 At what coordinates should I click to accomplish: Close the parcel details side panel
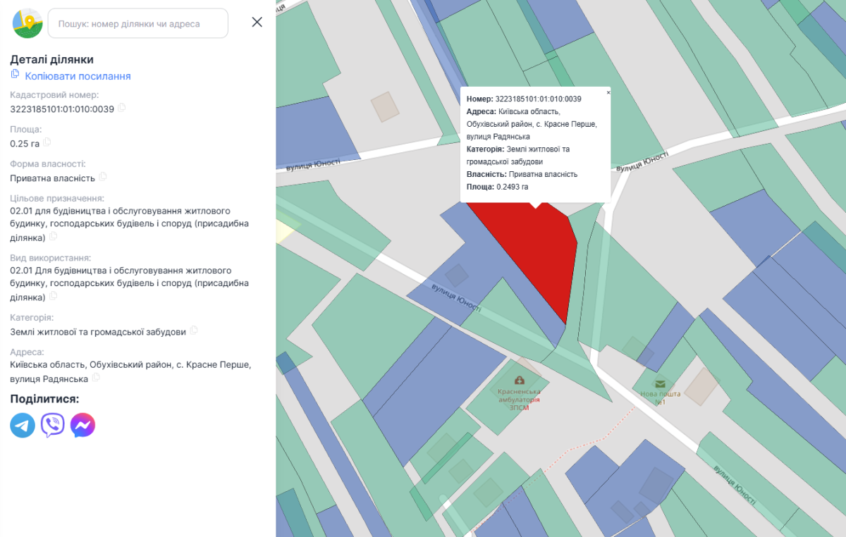pyautogui.click(x=257, y=22)
